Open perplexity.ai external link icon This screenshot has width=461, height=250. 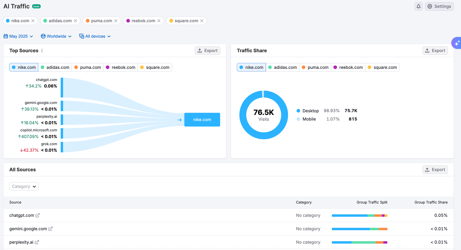(x=37, y=242)
